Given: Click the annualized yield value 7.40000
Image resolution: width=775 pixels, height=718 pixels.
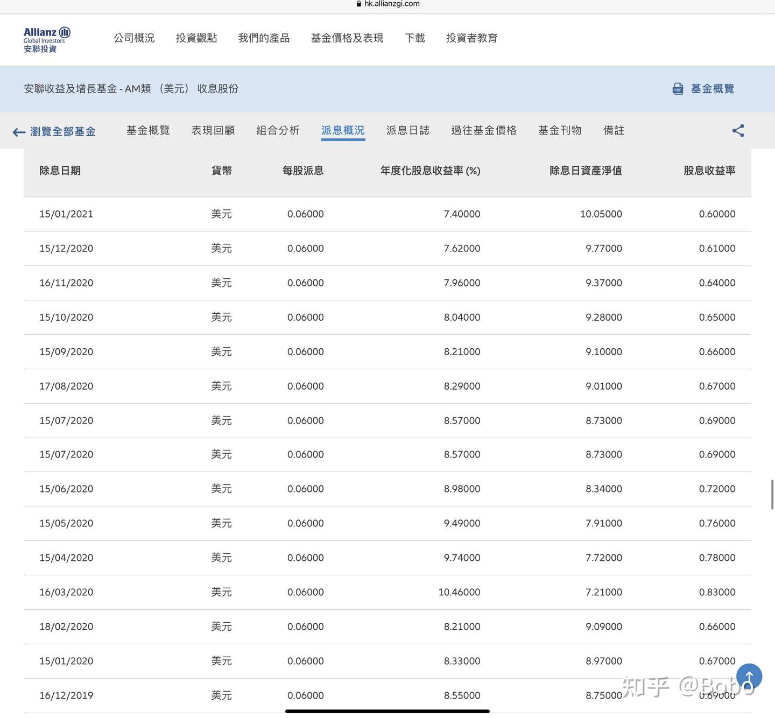Looking at the screenshot, I should (462, 214).
